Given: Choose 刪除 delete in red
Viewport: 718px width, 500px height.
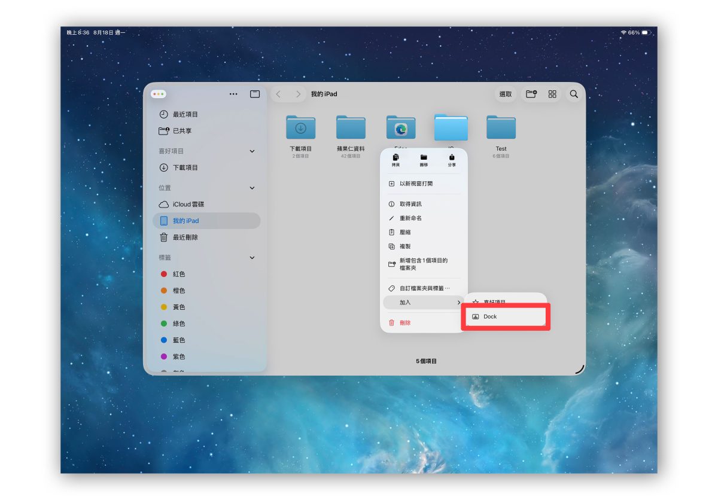Looking at the screenshot, I should pos(424,322).
